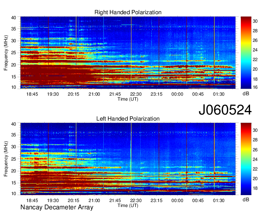The image size is (262, 212).
Task: Click the 10 MHz tick on right-handed plot
Action: pyautogui.click(x=13, y=87)
